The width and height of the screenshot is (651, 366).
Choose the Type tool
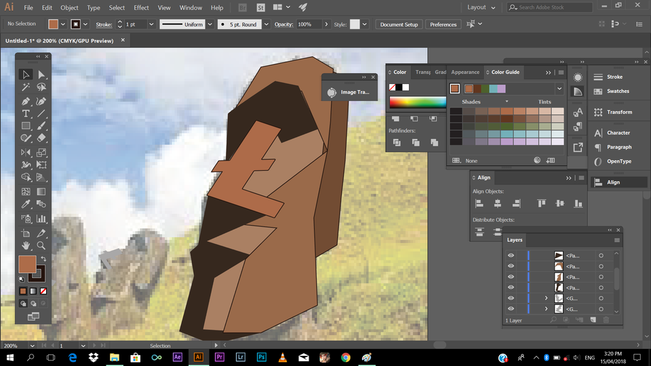[x=26, y=113]
